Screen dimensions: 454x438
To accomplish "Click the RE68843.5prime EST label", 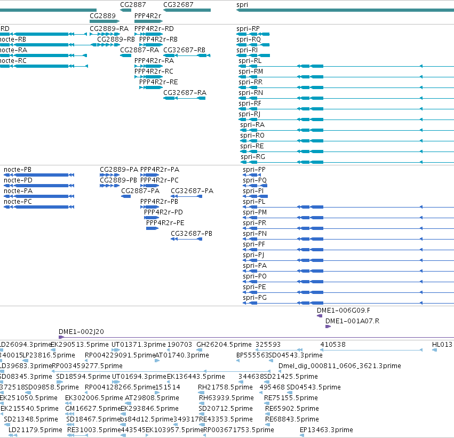I will point(292,419).
